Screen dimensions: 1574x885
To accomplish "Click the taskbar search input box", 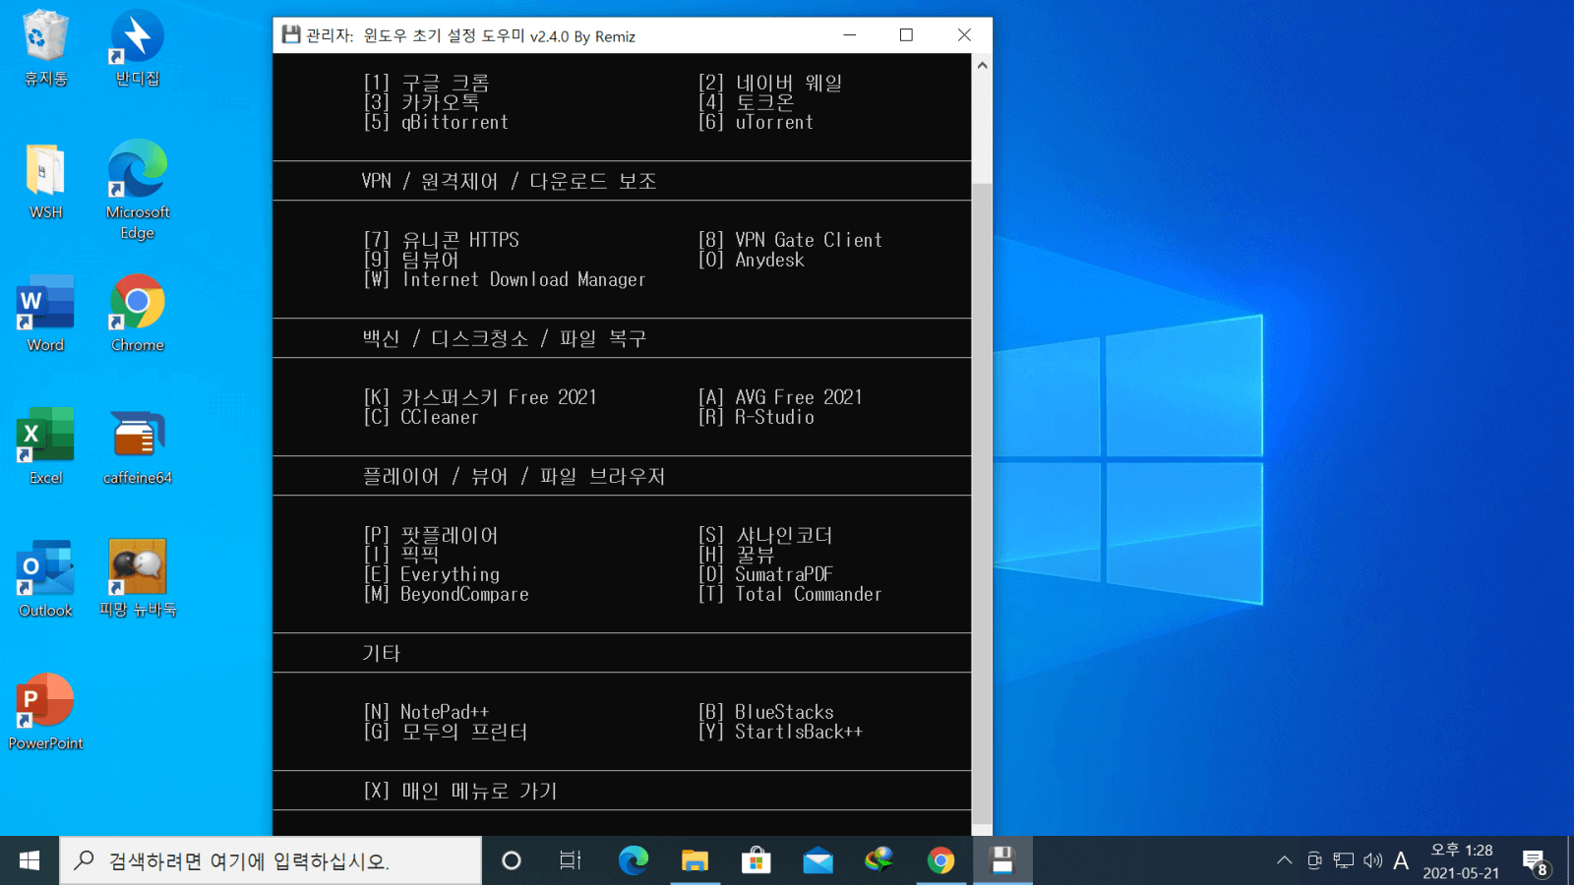I will pyautogui.click(x=271, y=860).
